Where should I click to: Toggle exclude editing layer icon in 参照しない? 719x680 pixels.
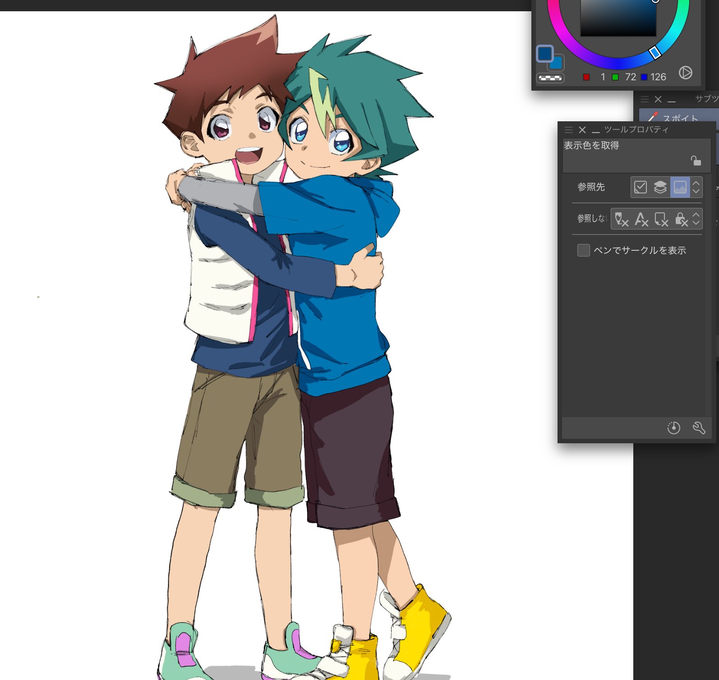pyautogui.click(x=661, y=219)
